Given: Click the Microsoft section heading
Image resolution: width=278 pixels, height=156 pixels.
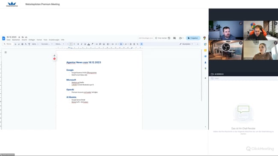Looking at the screenshot, I should click(x=71, y=80).
